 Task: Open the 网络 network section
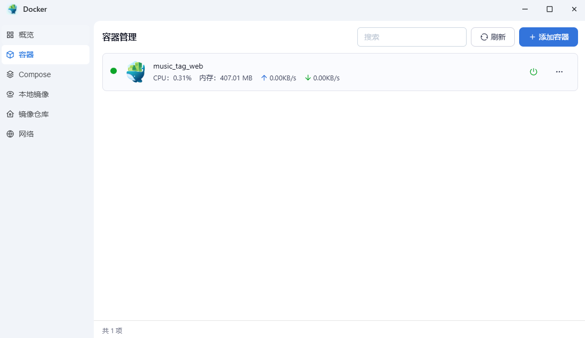(x=45, y=133)
